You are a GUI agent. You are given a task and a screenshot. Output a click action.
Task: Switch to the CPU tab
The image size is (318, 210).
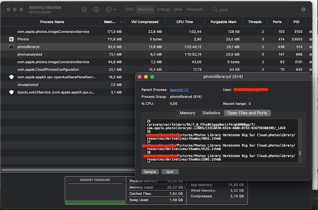pyautogui.click(x=130, y=9)
